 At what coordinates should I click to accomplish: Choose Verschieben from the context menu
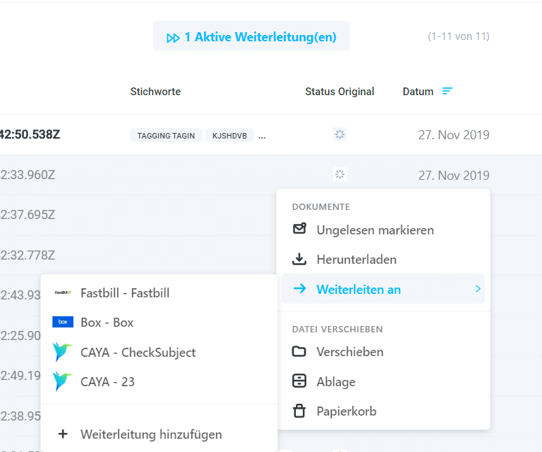click(x=383, y=352)
